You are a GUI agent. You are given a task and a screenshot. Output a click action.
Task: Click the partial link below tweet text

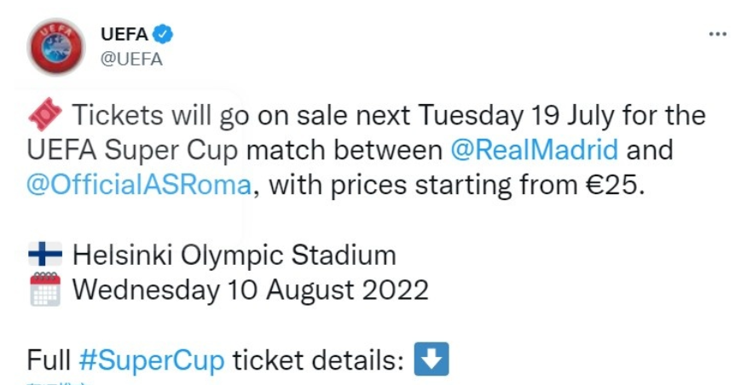pyautogui.click(x=58, y=383)
